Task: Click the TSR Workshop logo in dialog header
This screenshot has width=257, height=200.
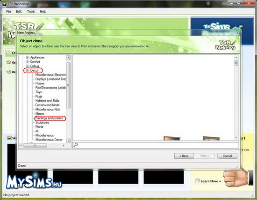Action: click(226, 45)
